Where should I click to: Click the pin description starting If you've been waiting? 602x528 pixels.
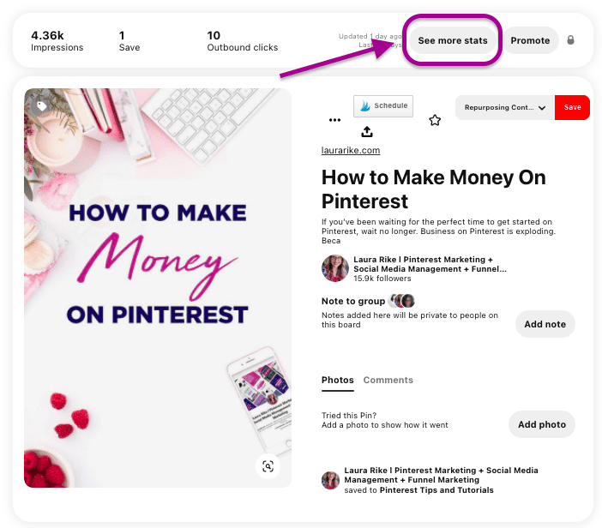tap(438, 231)
